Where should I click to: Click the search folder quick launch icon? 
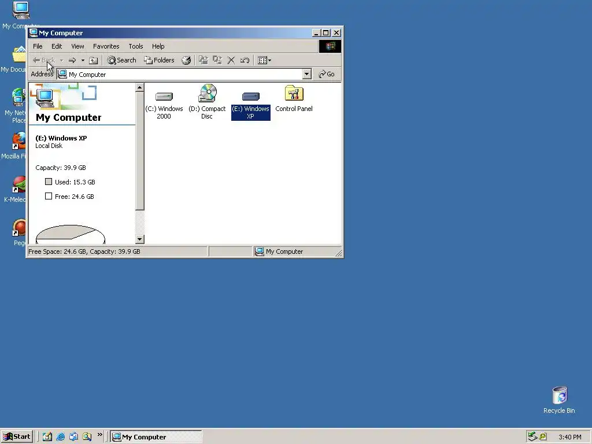click(87, 436)
